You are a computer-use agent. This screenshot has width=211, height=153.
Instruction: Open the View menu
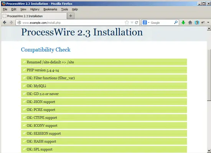23,9
